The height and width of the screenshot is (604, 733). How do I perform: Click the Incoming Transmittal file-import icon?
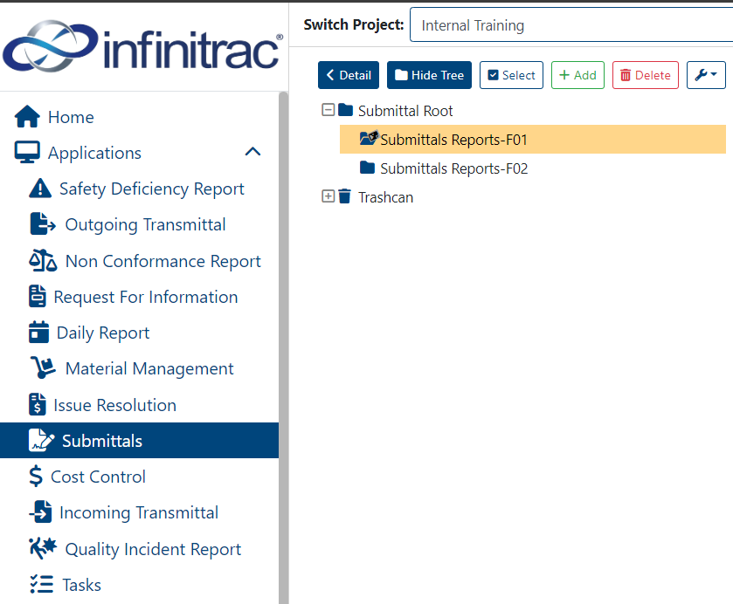click(x=41, y=512)
